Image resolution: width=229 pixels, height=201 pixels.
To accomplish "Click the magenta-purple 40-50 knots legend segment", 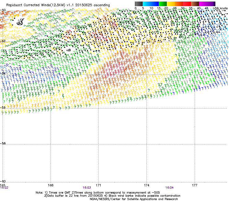I will pyautogui.click(x=207, y=4).
